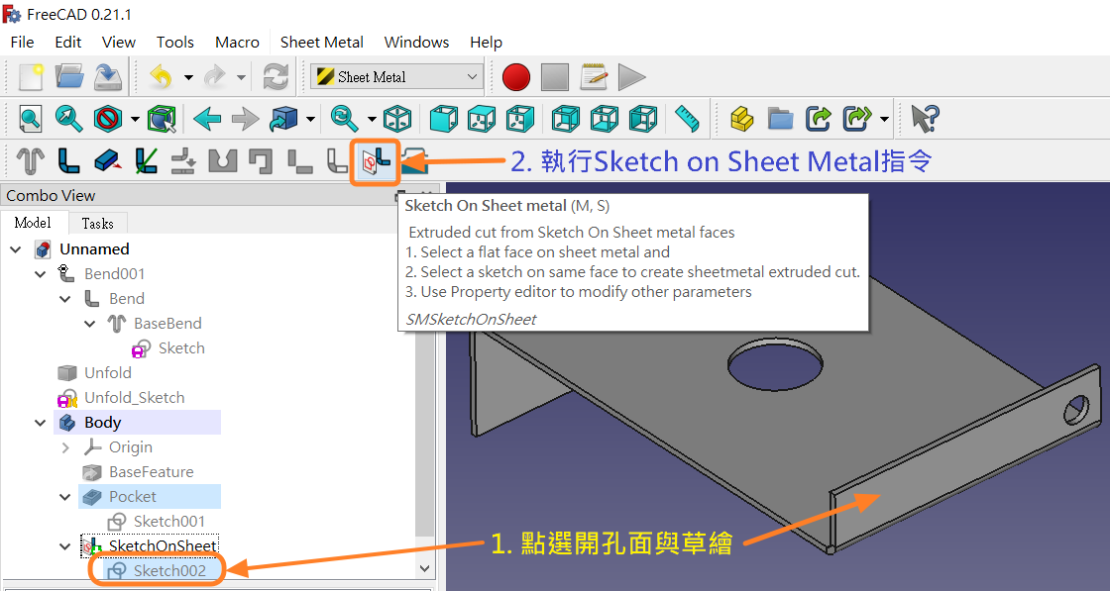The image size is (1110, 591).
Task: Set rear view cube
Action: tap(566, 119)
